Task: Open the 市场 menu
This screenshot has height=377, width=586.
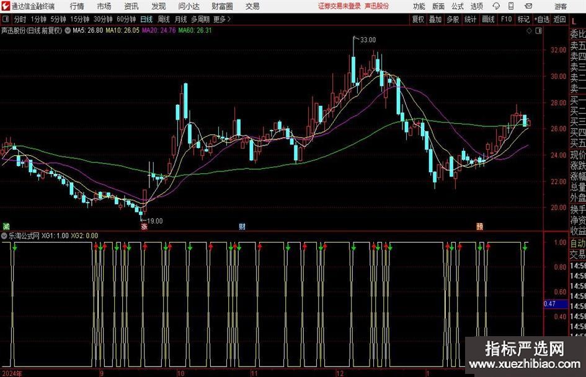Action: pos(104,6)
